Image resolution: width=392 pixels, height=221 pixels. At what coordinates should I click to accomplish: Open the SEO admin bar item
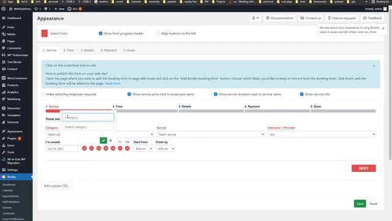tap(75, 9)
